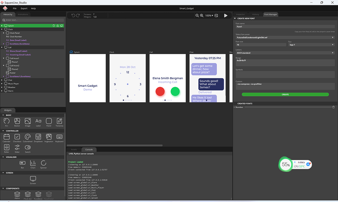
Task: Select the Slider widget
Action: pyautogui.click(x=17, y=149)
